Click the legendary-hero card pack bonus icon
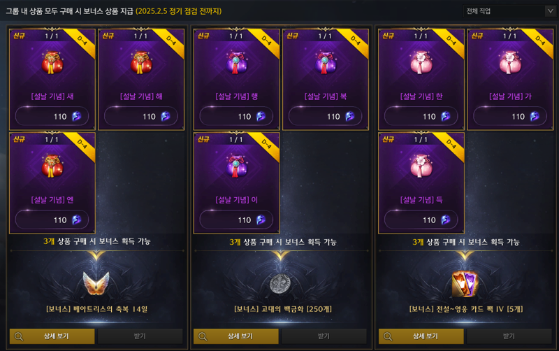The image size is (559, 351). click(465, 284)
